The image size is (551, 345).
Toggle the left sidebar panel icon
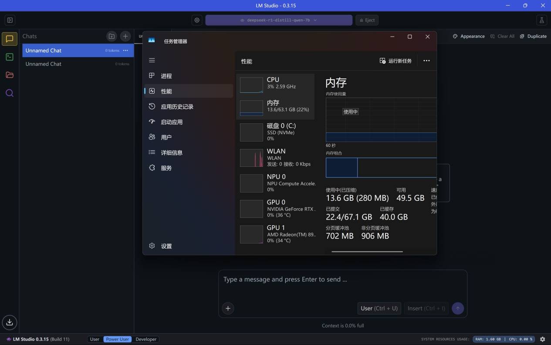click(x=10, y=20)
